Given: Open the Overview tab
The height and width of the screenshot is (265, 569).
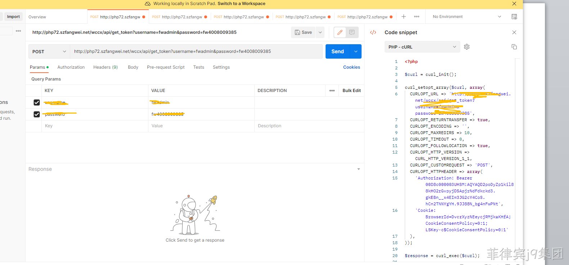Looking at the screenshot, I should 37,17.
